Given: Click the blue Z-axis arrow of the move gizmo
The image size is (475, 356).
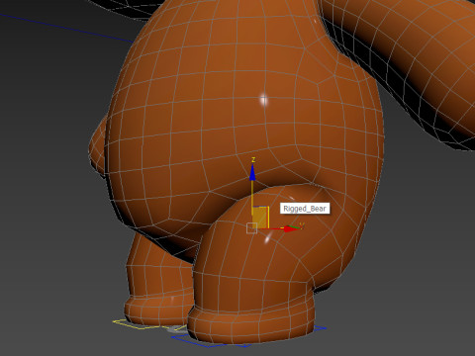Looking at the screenshot, I should 252,172.
